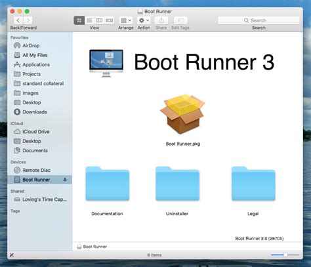The height and width of the screenshot is (267, 311).
Task: Zoom window with the green button
Action: coord(27,11)
